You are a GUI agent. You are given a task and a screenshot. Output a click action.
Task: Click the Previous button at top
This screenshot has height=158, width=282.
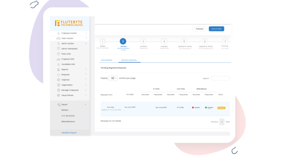point(200,29)
